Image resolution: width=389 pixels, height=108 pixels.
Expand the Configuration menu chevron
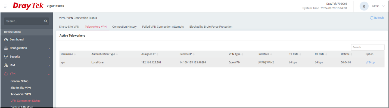tap(49, 48)
